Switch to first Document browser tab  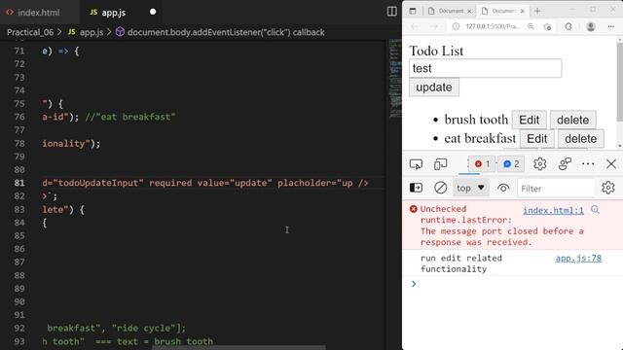click(x=450, y=11)
